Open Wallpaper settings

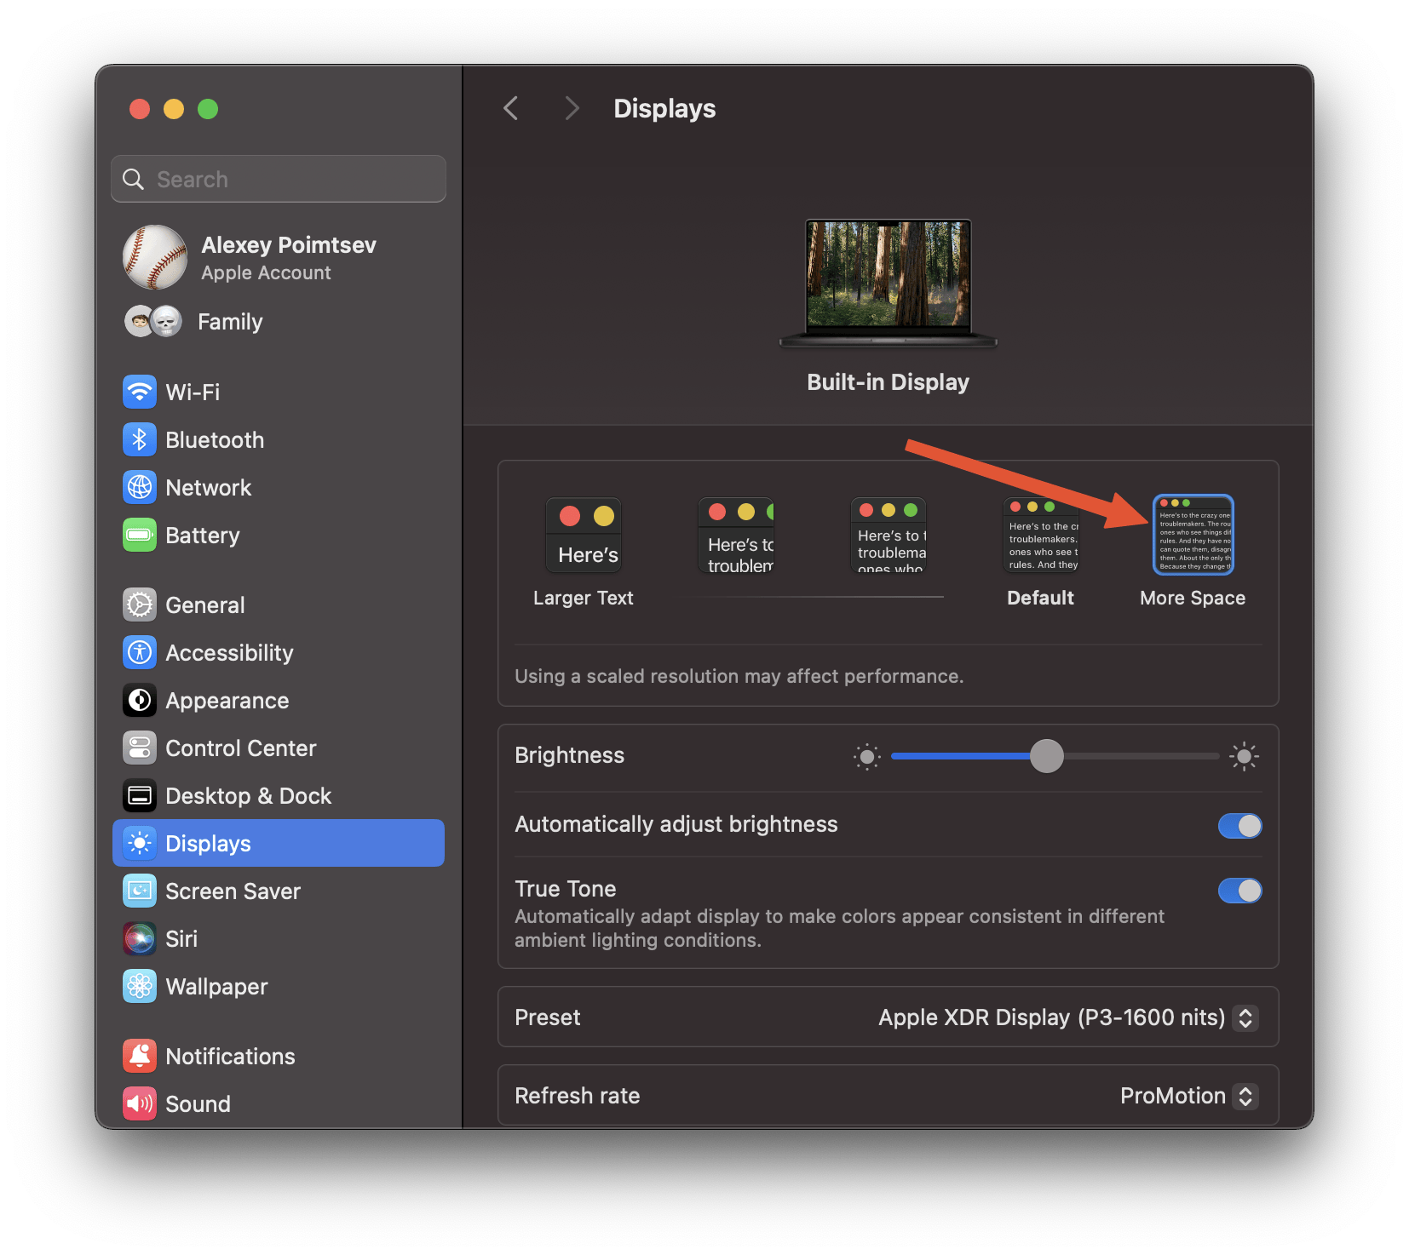(216, 986)
